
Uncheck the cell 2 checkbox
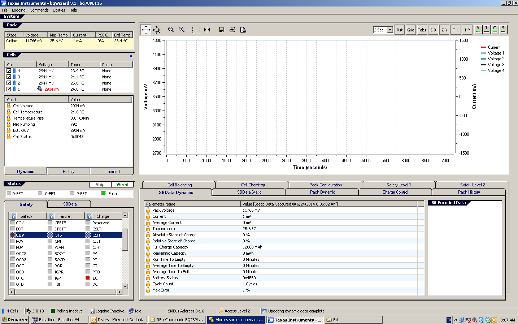[x=9, y=83]
